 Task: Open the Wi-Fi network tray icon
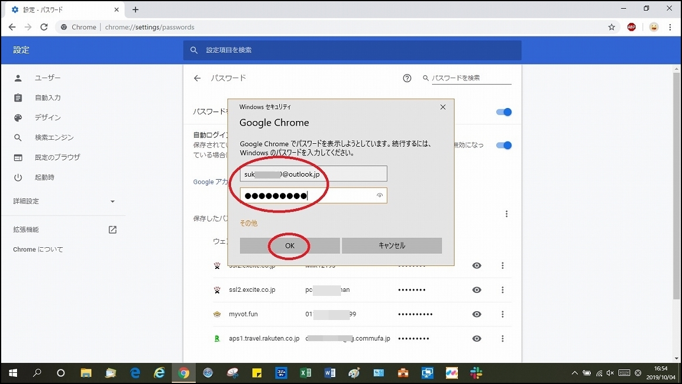(x=599, y=373)
